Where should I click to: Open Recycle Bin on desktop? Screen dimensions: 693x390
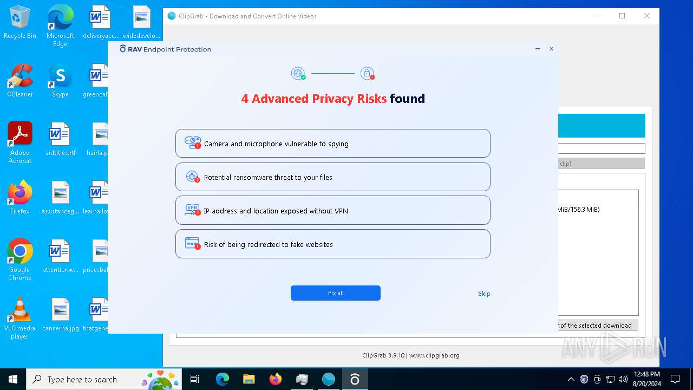[x=20, y=23]
